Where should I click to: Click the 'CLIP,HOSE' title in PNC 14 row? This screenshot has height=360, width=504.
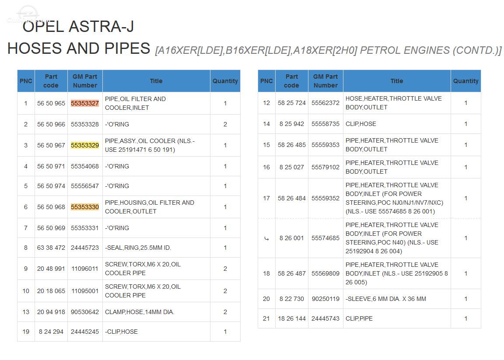coord(360,124)
